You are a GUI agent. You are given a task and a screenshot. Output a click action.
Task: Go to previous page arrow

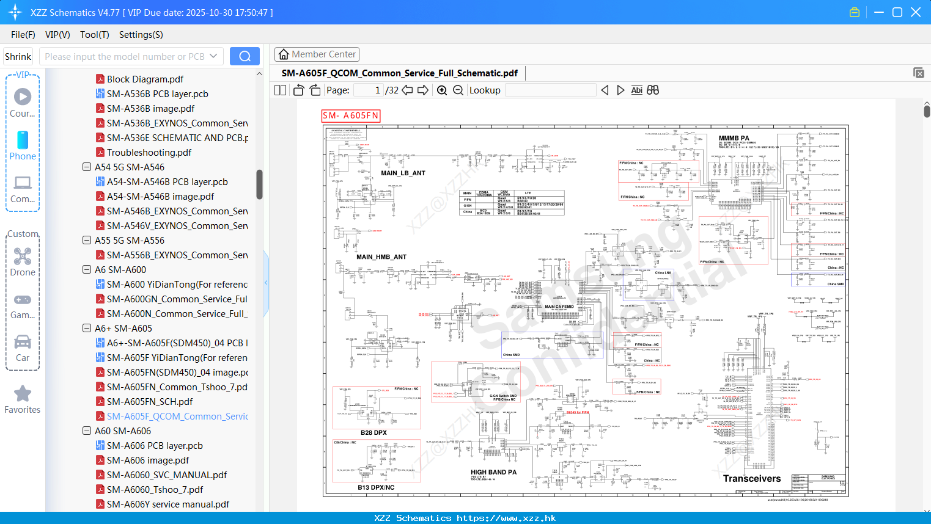[407, 90]
